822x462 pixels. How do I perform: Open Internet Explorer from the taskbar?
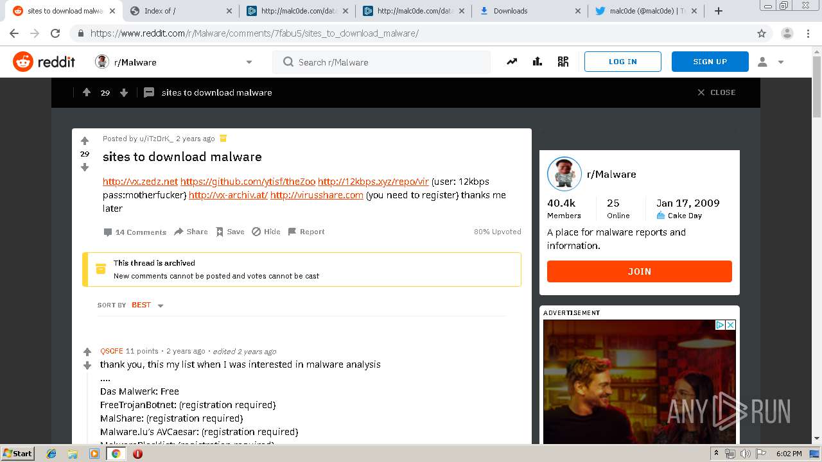(51, 454)
